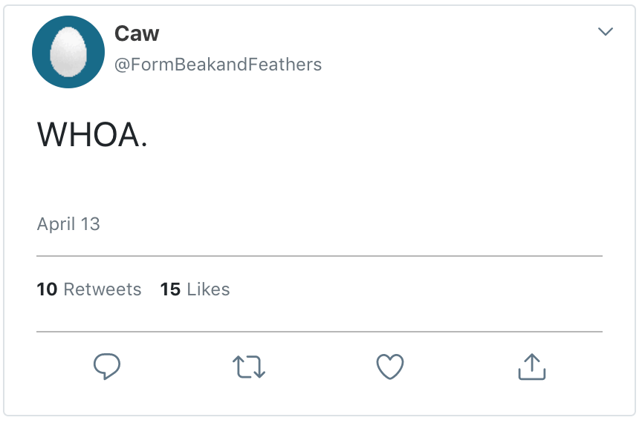Screen dimensions: 642x423
Task: Select the word Likes in the stats row
Action: pos(208,289)
